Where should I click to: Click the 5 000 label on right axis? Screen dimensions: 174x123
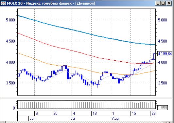coord(163,20)
